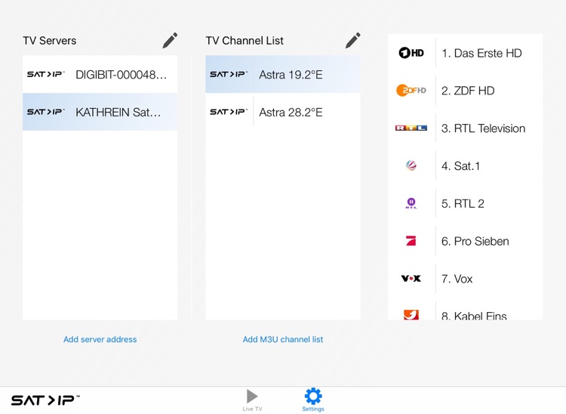The image size is (566, 414).
Task: Edit TV Channel List with the pencil icon
Action: [352, 40]
